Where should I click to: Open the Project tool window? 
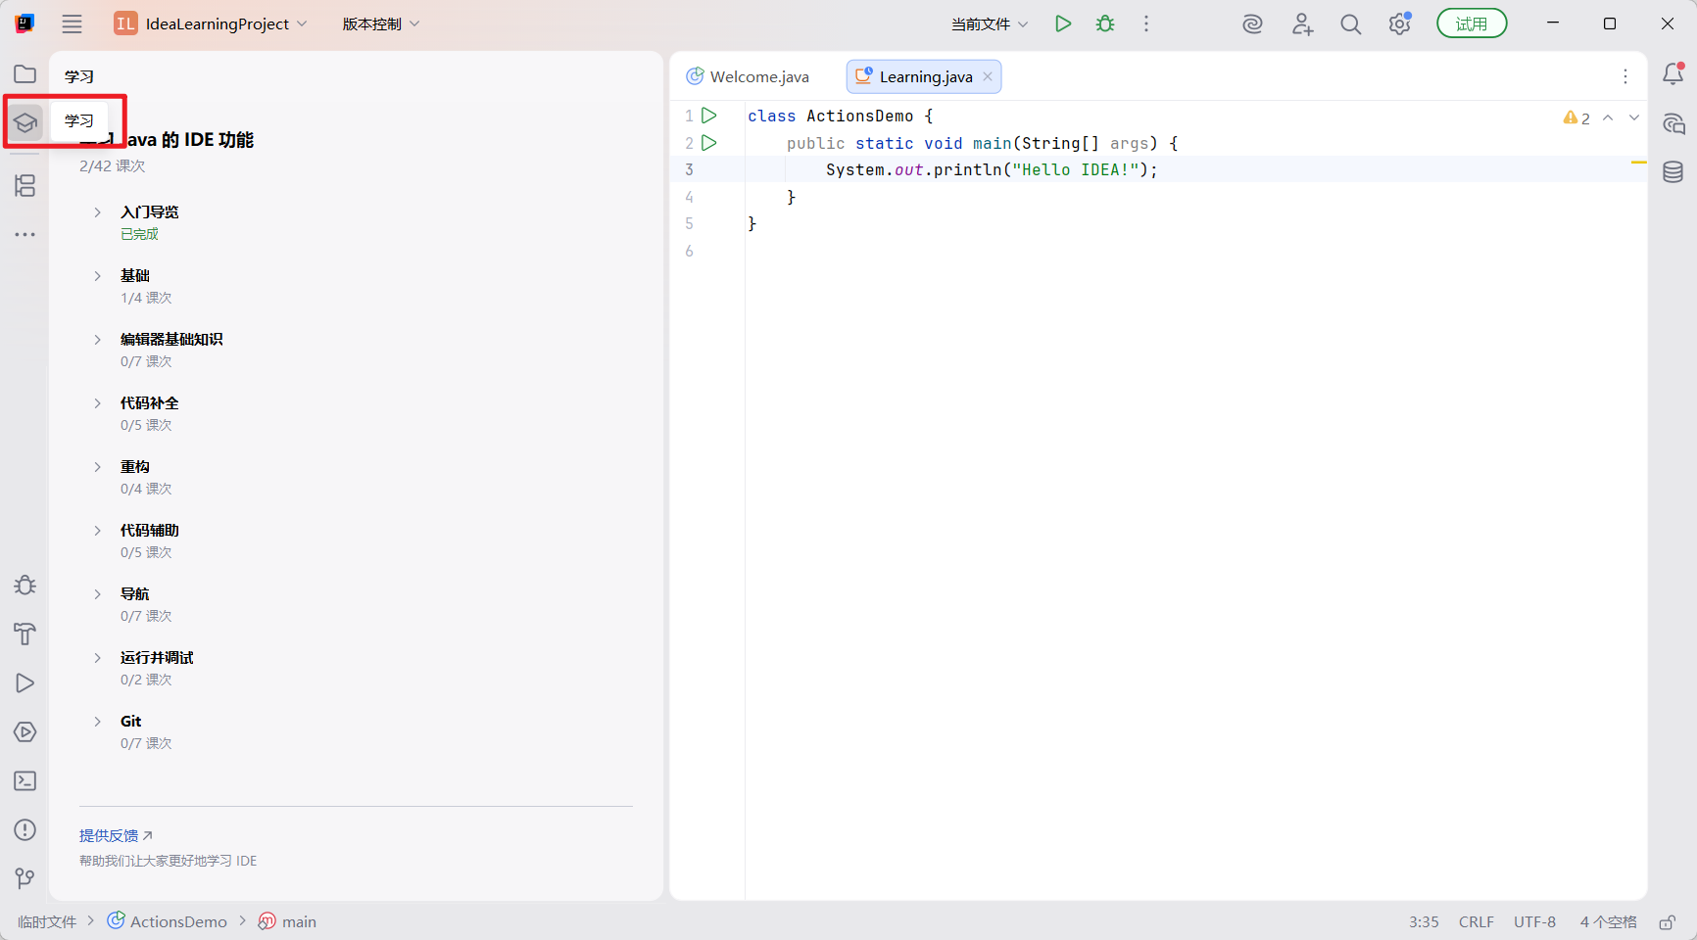pos(25,74)
